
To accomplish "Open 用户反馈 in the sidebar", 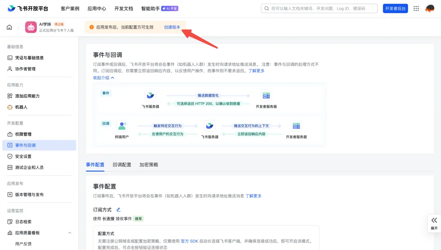I will (23, 244).
